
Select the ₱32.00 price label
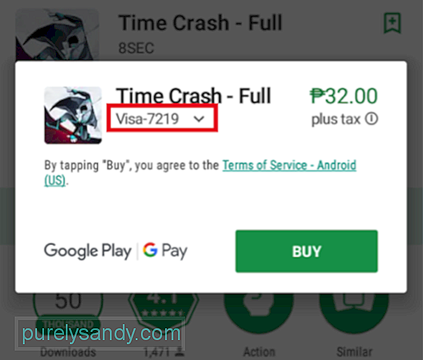point(344,96)
